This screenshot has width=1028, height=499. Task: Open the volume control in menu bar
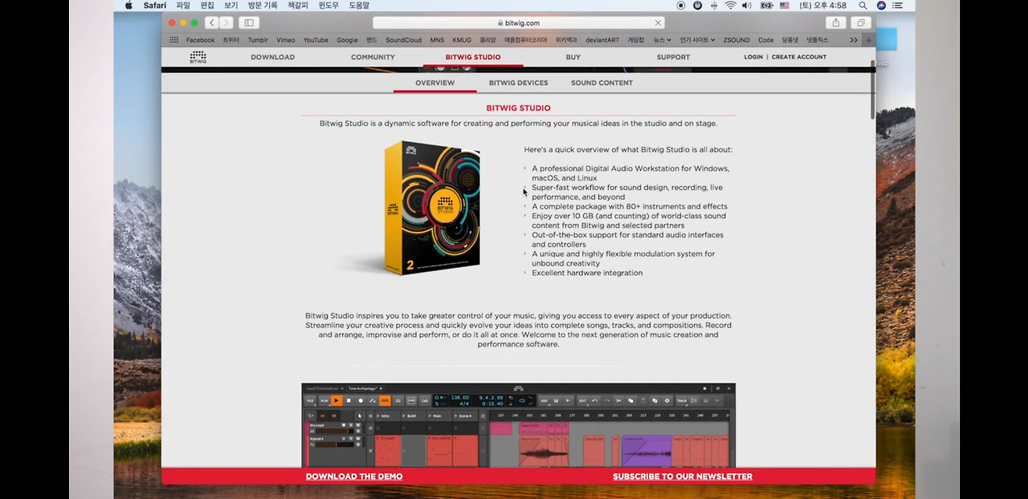(747, 6)
